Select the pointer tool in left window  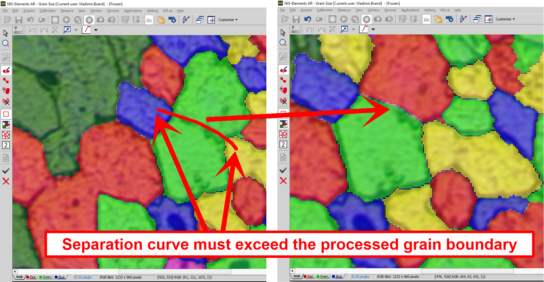click(x=6, y=33)
